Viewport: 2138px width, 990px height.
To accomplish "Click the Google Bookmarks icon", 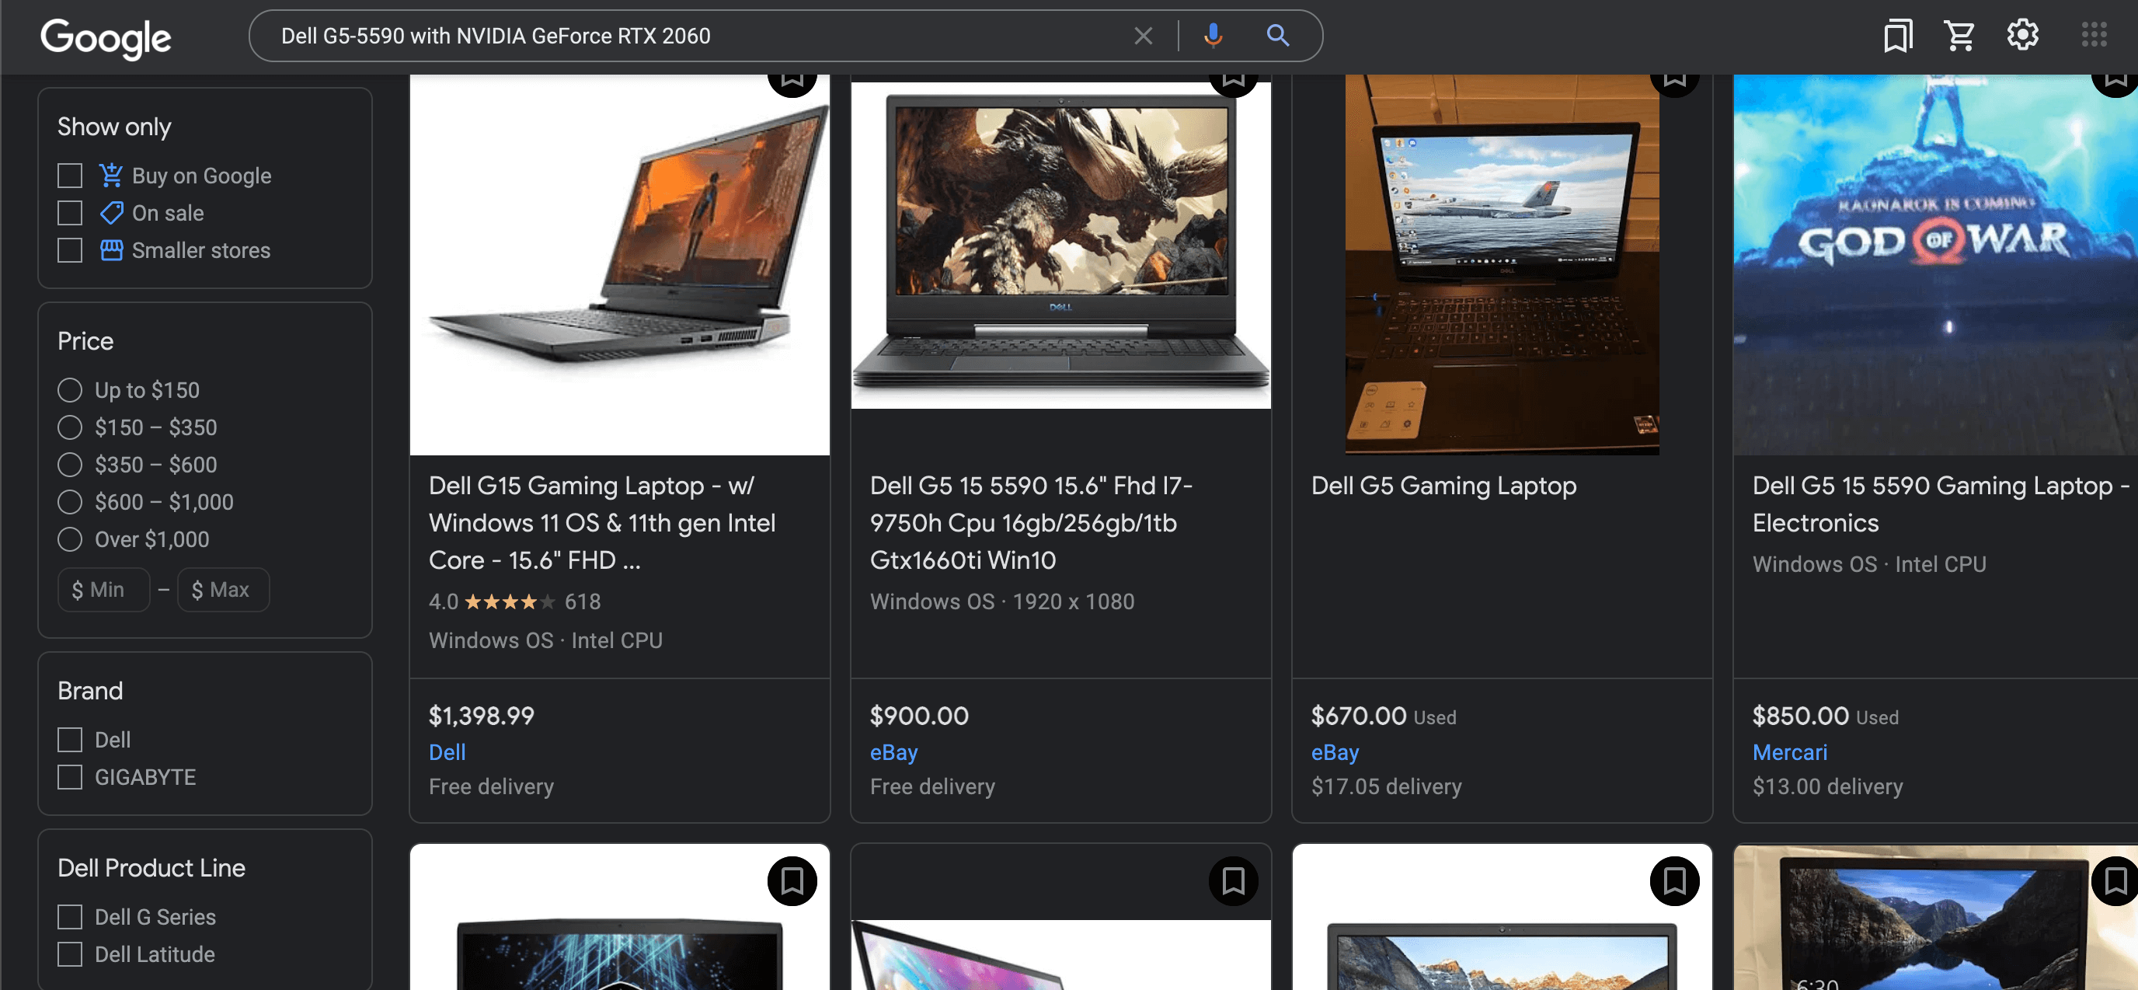I will point(1898,36).
